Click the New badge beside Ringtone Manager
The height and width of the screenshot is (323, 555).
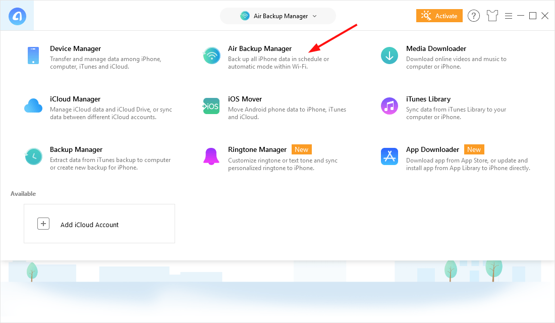click(302, 149)
